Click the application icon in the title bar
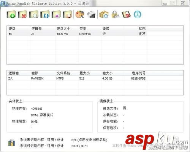The width and height of the screenshot is (190, 152). coord(3,3)
